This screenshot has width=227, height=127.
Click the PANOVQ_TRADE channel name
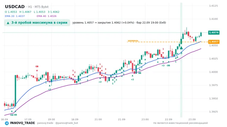(x=22, y=123)
